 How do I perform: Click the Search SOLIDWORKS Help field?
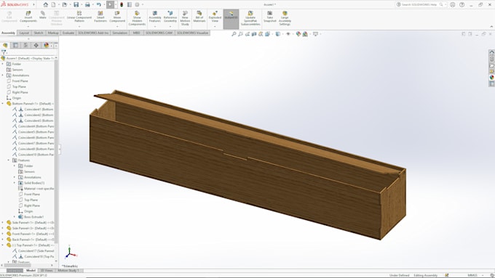pyautogui.click(x=421, y=5)
